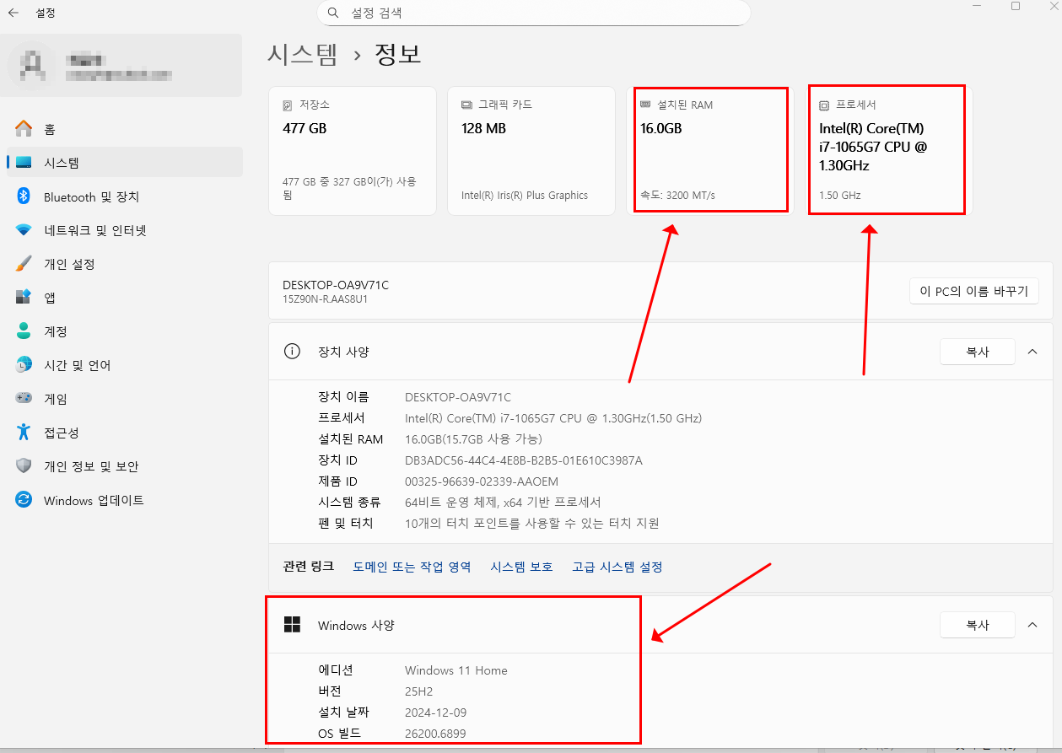The height and width of the screenshot is (753, 1062).
Task: Click the 시스템 monitor icon in sidebar
Action: (24, 163)
